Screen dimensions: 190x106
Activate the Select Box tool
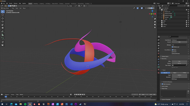[2, 11]
